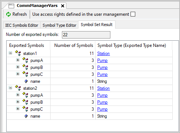Click pumpB structure icon under station1

[25, 67]
